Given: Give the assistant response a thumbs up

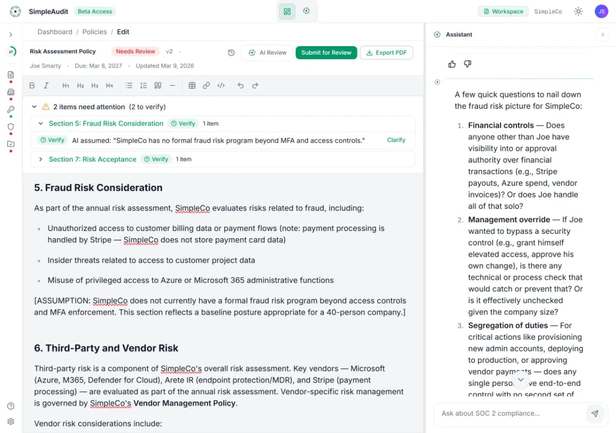Looking at the screenshot, I should tap(452, 64).
